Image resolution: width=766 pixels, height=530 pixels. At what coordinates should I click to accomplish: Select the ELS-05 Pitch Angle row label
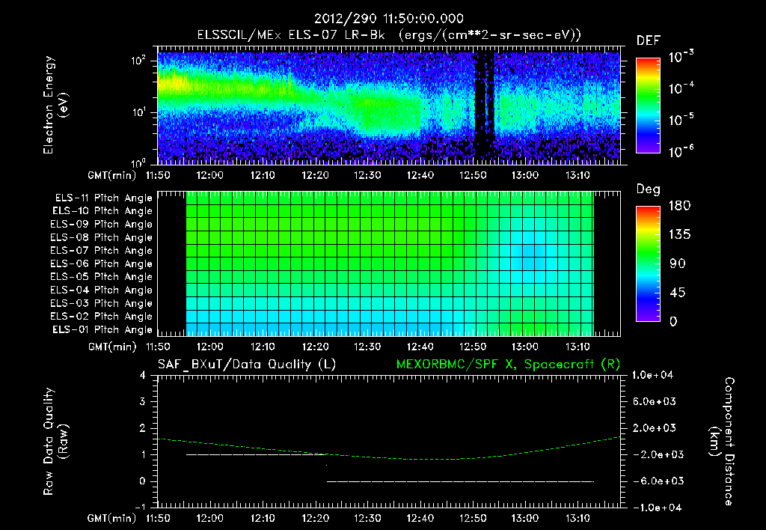tap(102, 277)
